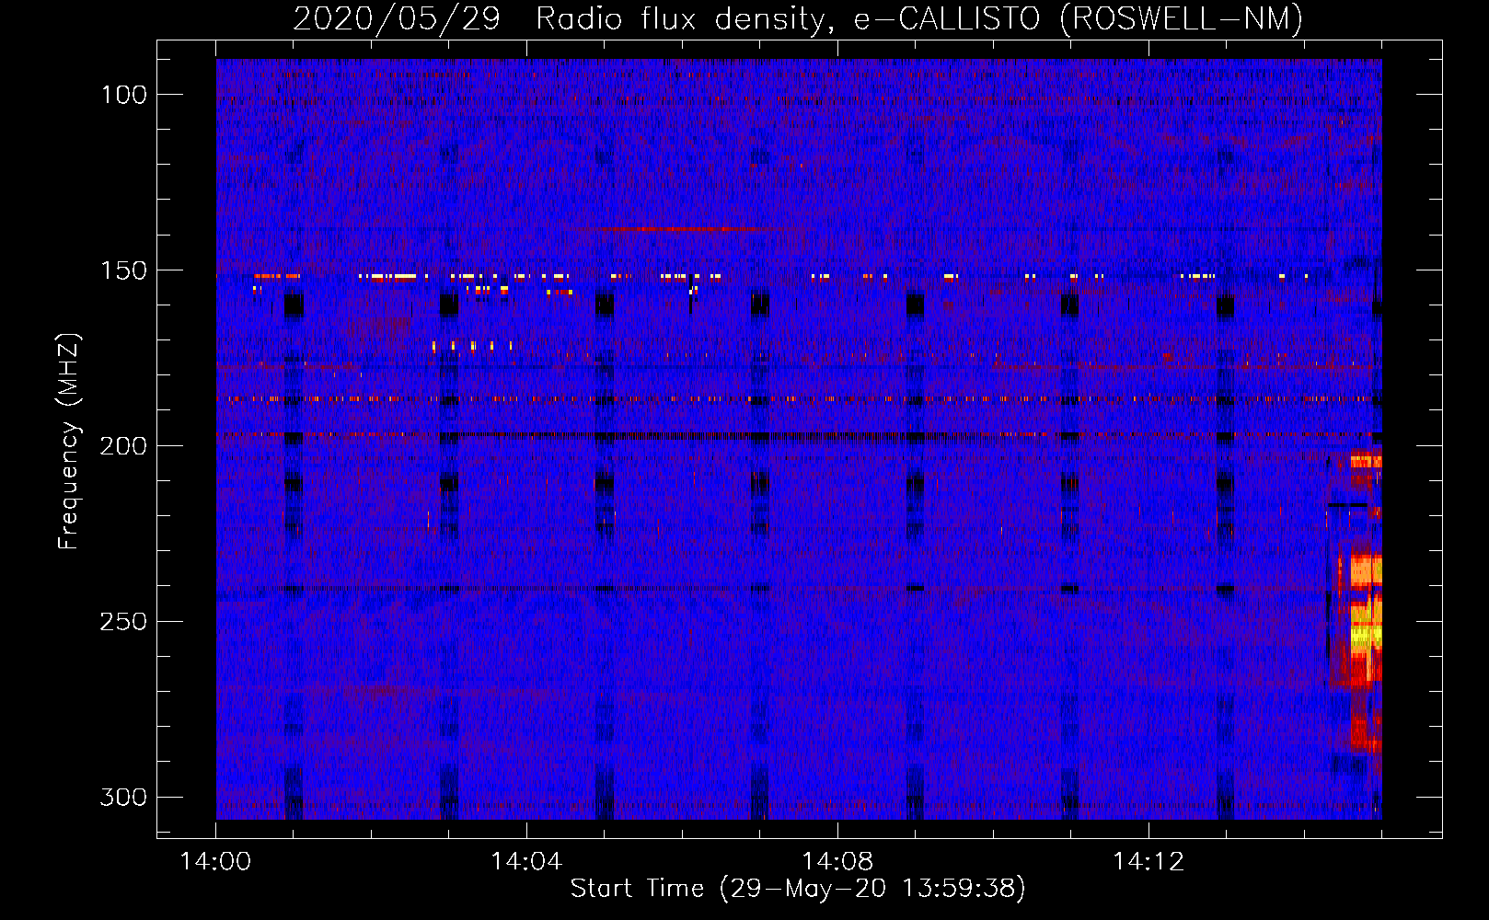The height and width of the screenshot is (920, 1489).
Task: Click the 200 frequency tick label
Action: pyautogui.click(x=124, y=446)
